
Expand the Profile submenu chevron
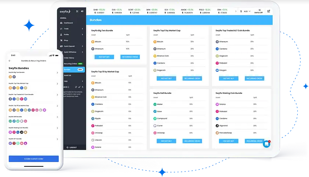(x=82, y=34)
